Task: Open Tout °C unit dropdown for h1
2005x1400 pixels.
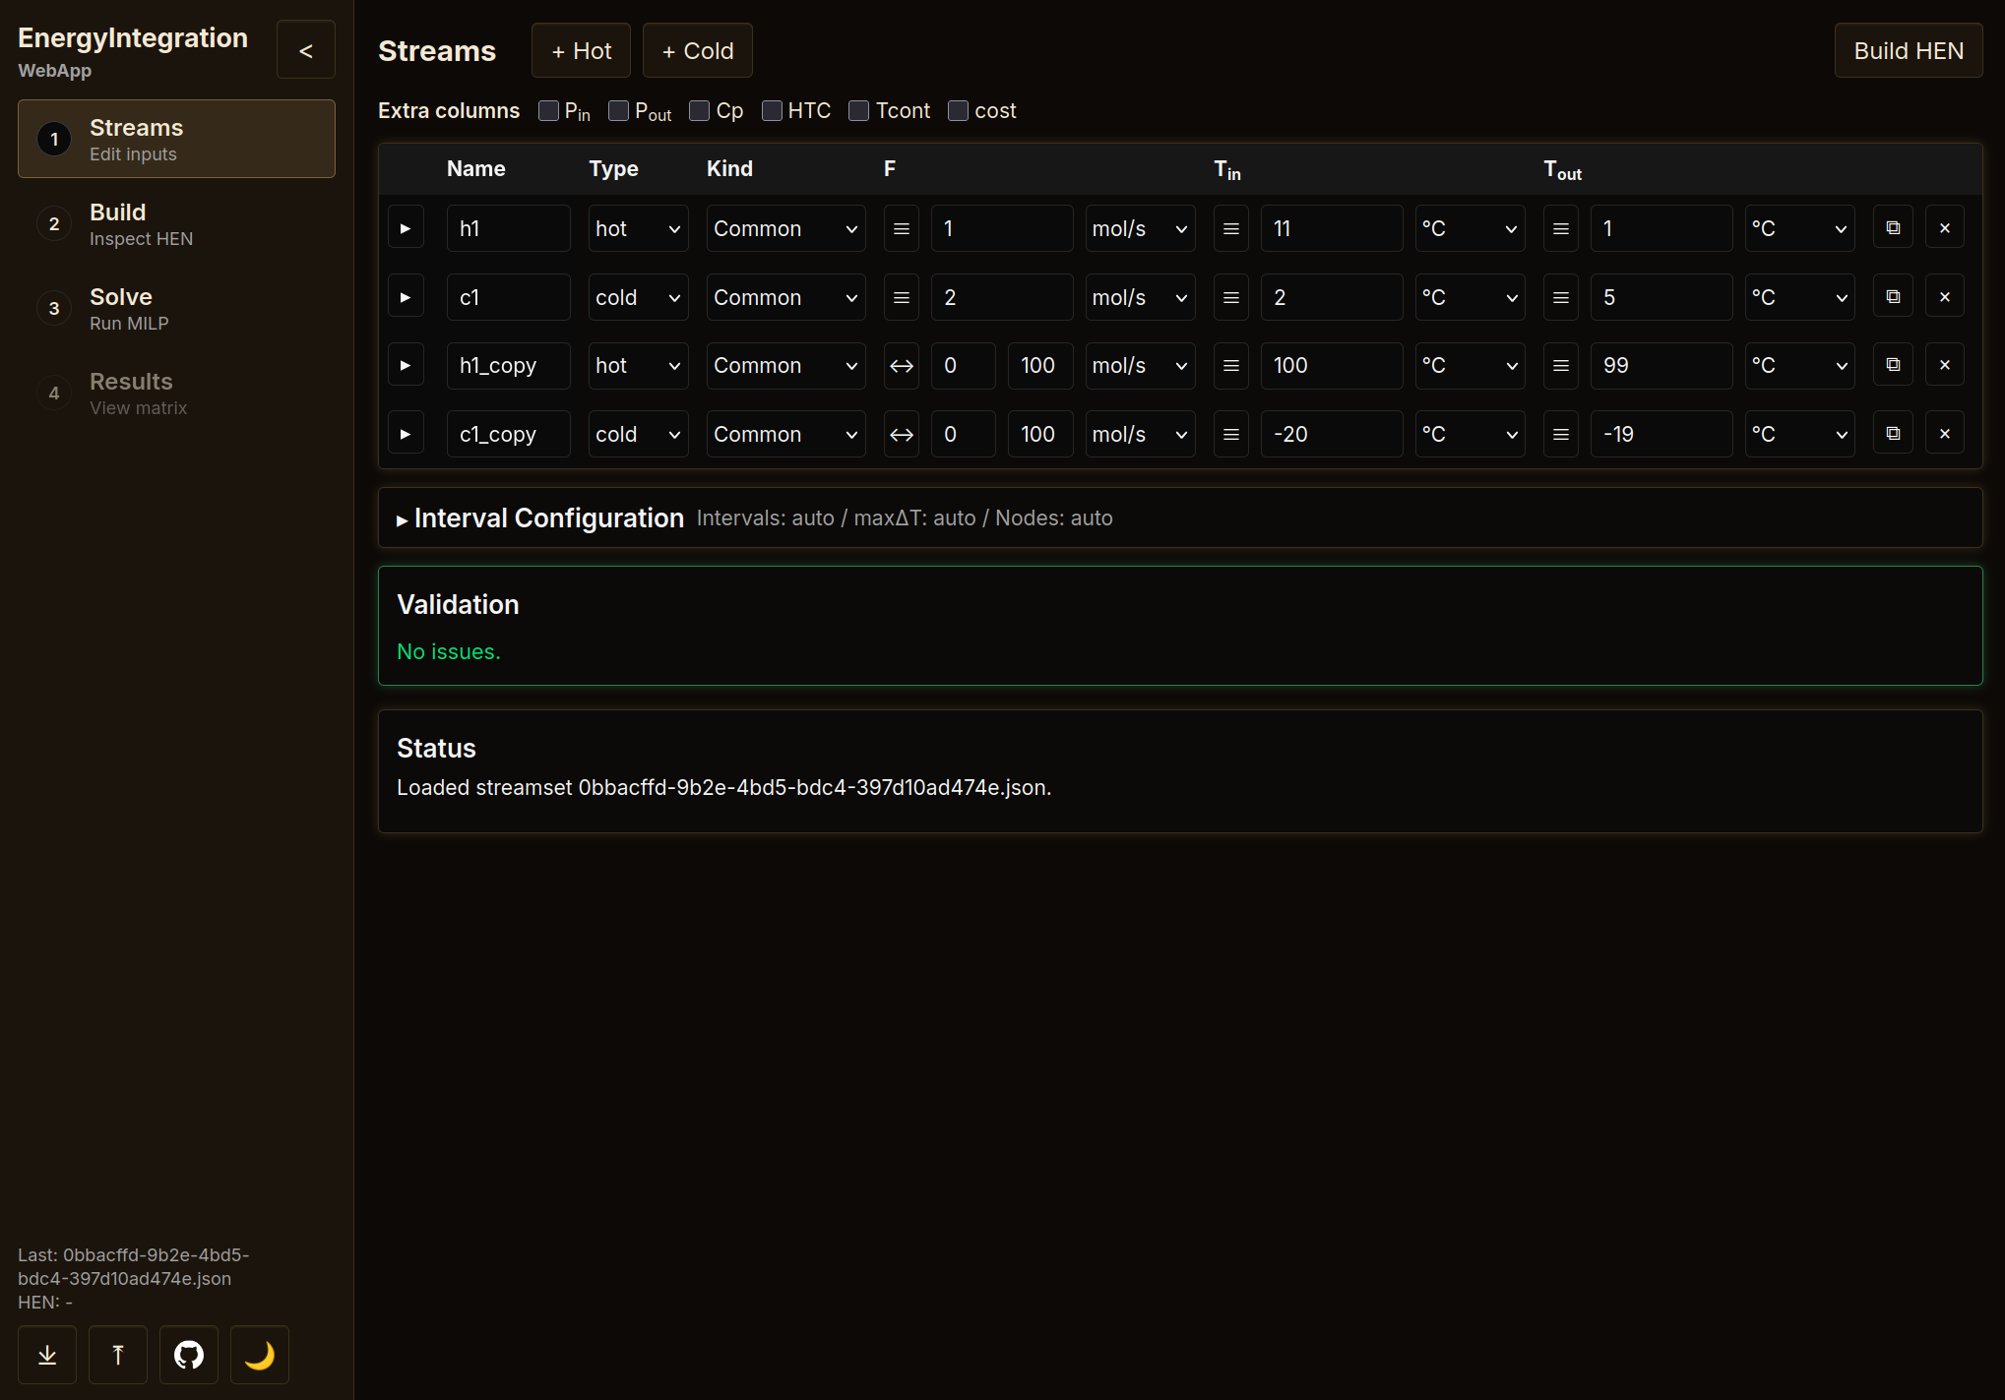Action: [1799, 228]
